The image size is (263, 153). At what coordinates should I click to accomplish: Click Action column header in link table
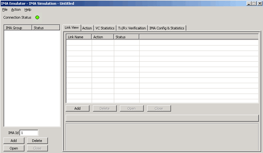(x=103, y=37)
